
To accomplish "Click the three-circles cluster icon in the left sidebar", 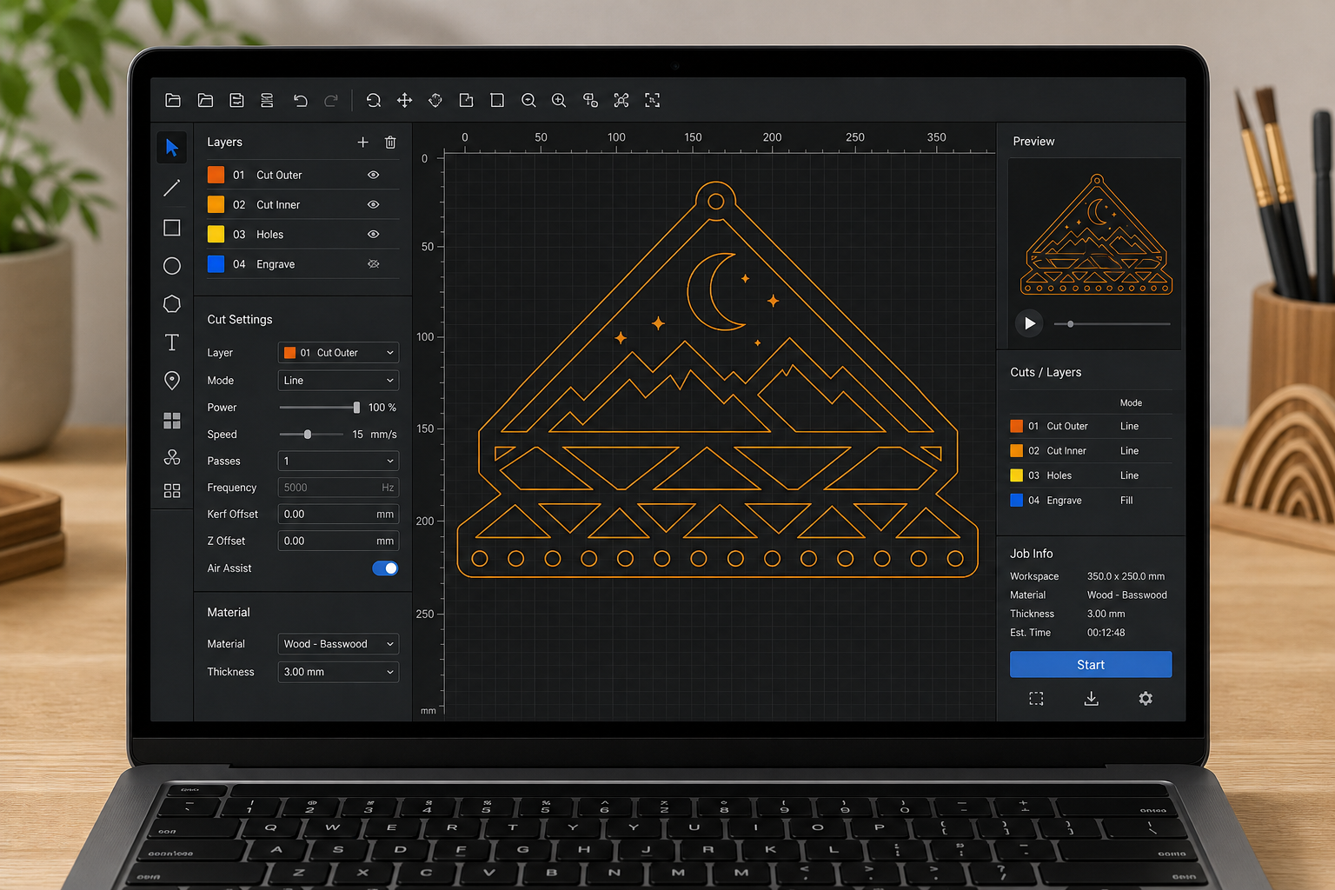I will tap(172, 457).
